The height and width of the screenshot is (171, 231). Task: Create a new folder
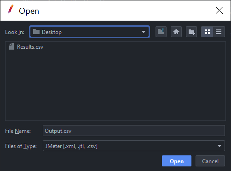coord(191,32)
